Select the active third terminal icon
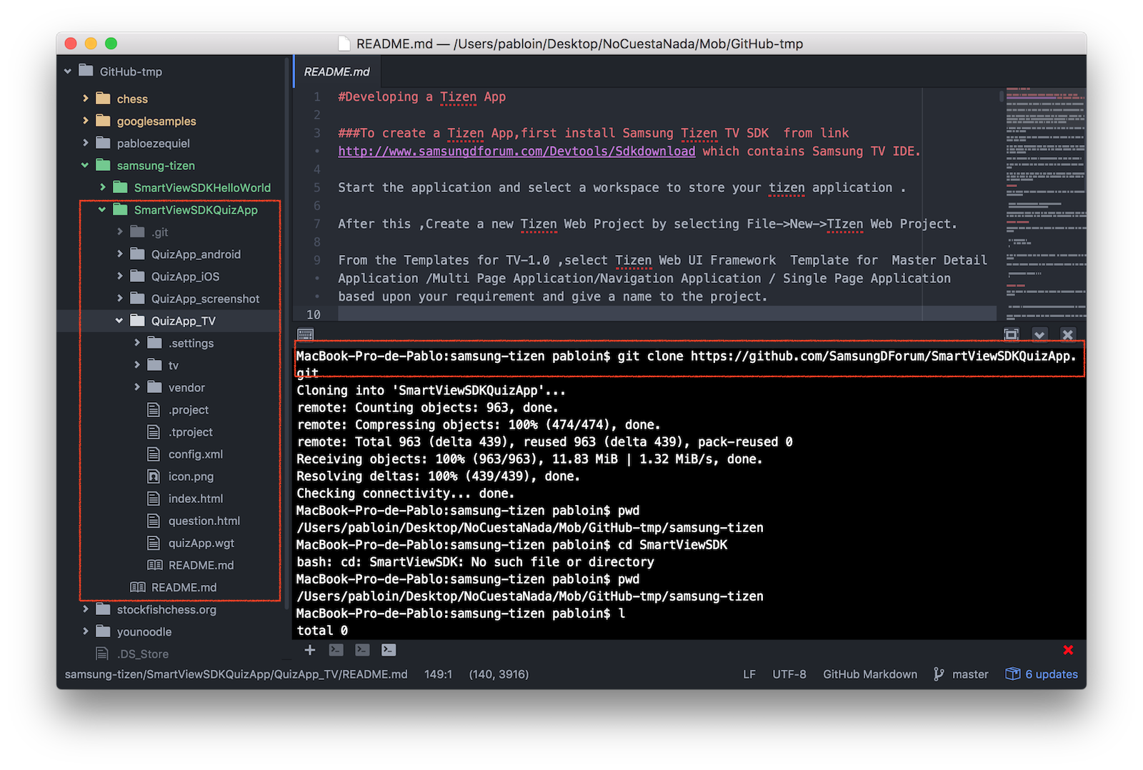This screenshot has width=1143, height=770. tap(388, 650)
